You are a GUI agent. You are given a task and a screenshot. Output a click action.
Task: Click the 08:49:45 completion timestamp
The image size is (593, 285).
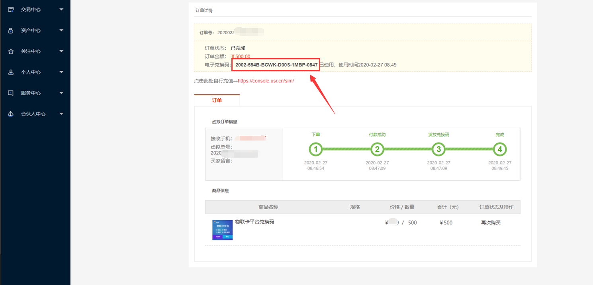coord(500,168)
